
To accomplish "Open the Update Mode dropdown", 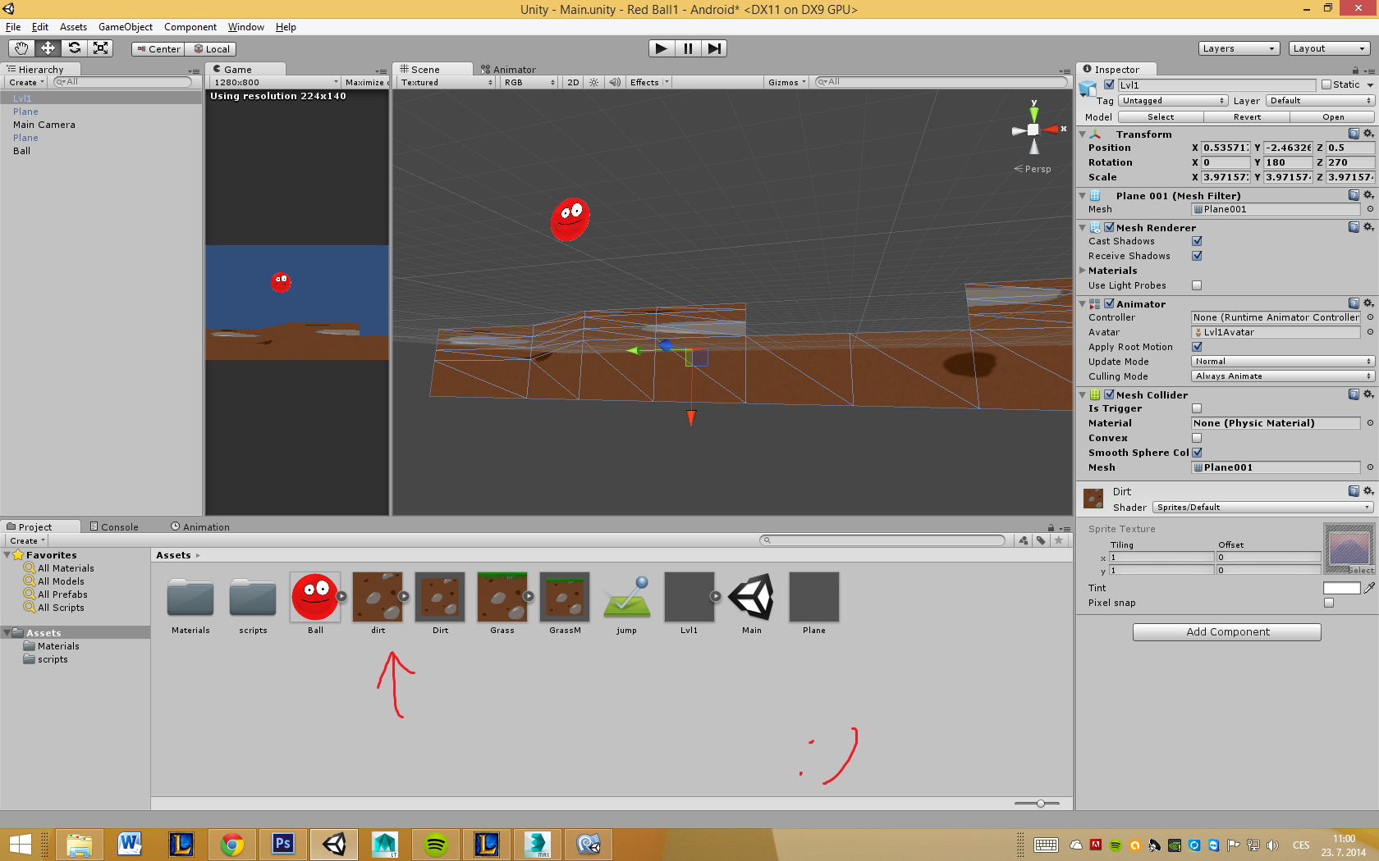I will coord(1282,362).
